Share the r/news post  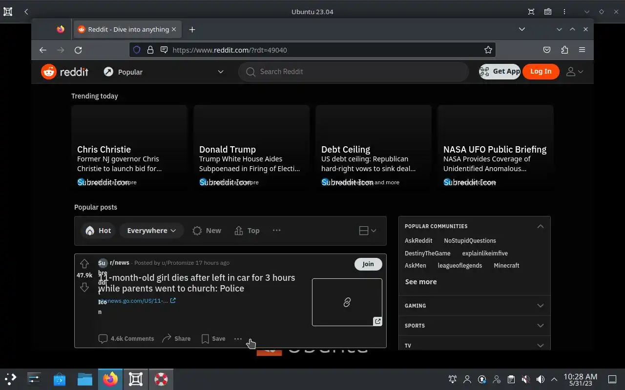176,338
